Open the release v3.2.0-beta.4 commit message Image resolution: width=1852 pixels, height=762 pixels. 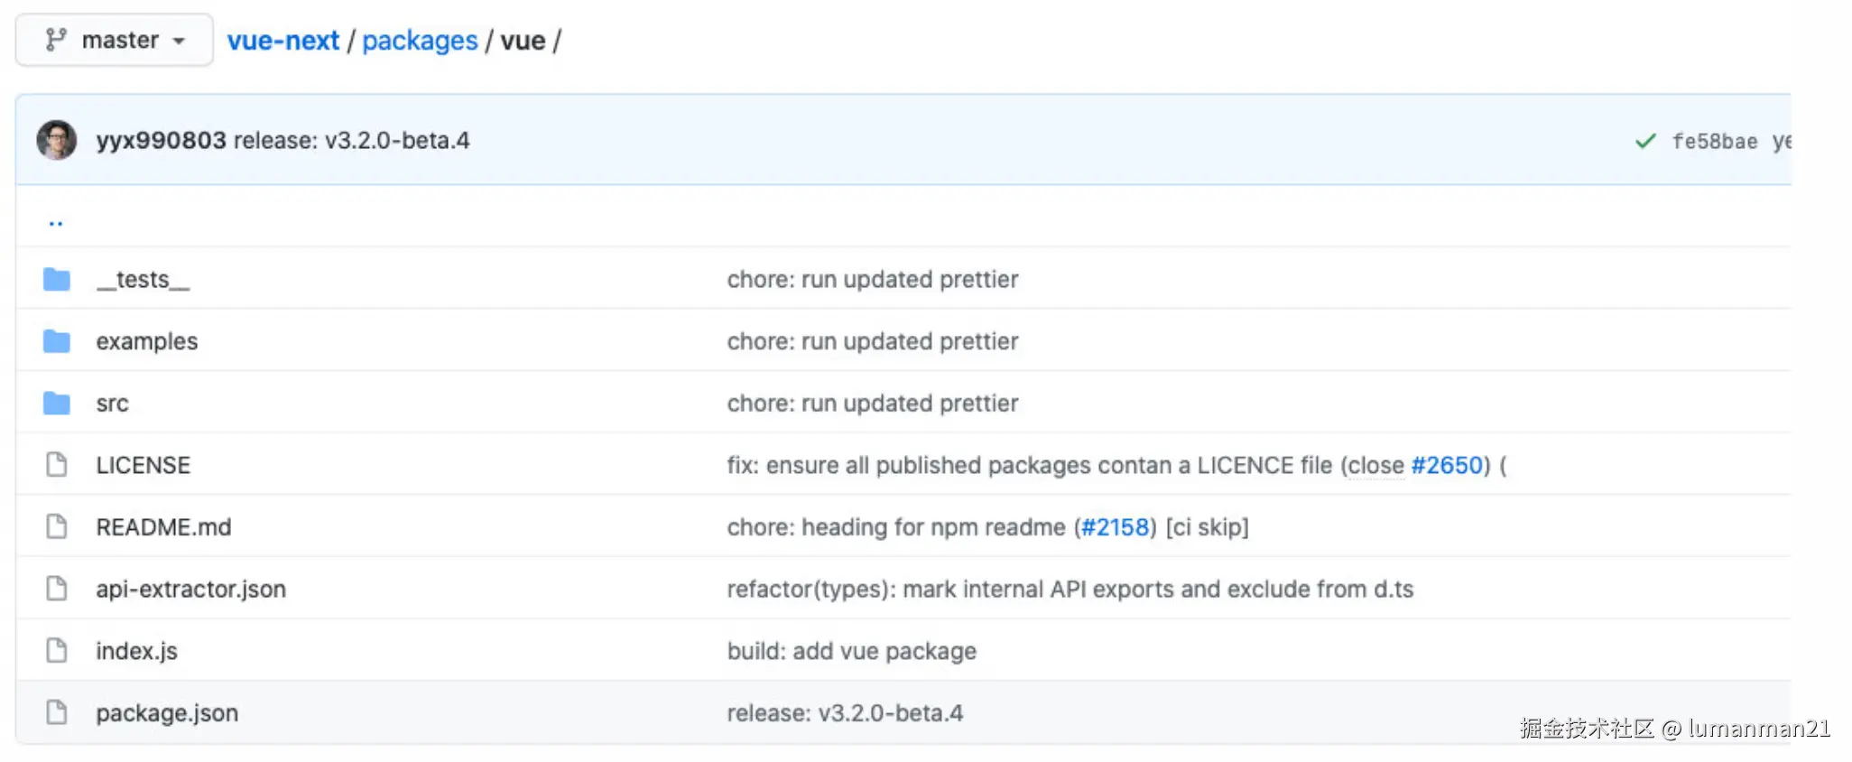pos(351,141)
